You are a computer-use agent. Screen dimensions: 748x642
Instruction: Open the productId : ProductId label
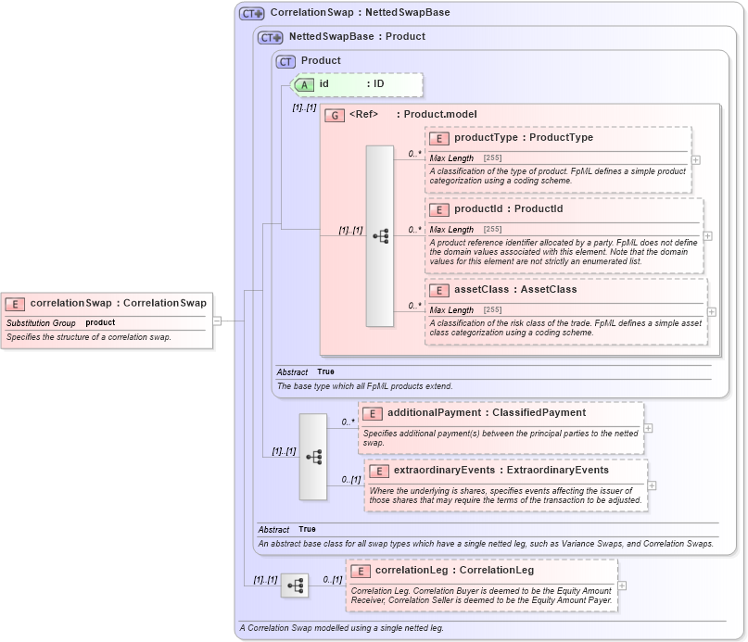509,208
